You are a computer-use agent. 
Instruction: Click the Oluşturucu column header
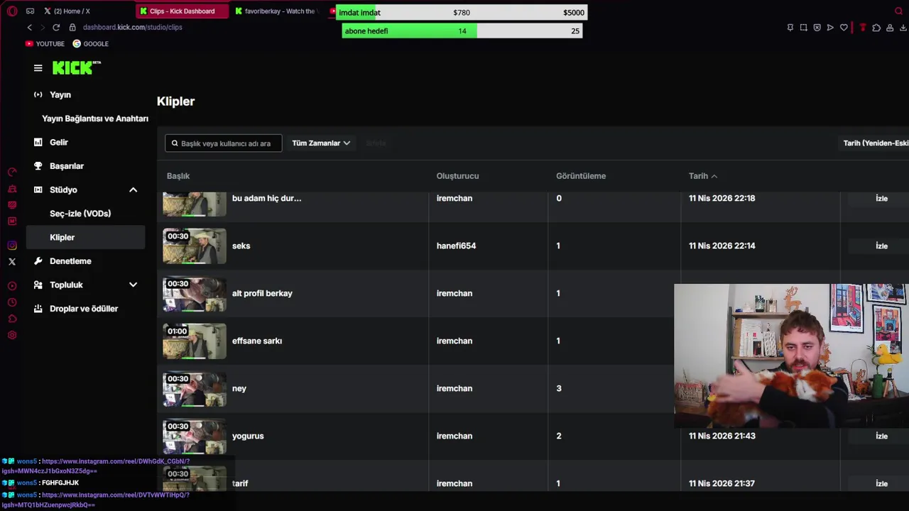tap(457, 176)
